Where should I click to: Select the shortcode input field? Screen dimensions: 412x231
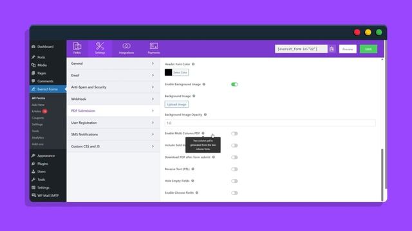tap(301, 49)
